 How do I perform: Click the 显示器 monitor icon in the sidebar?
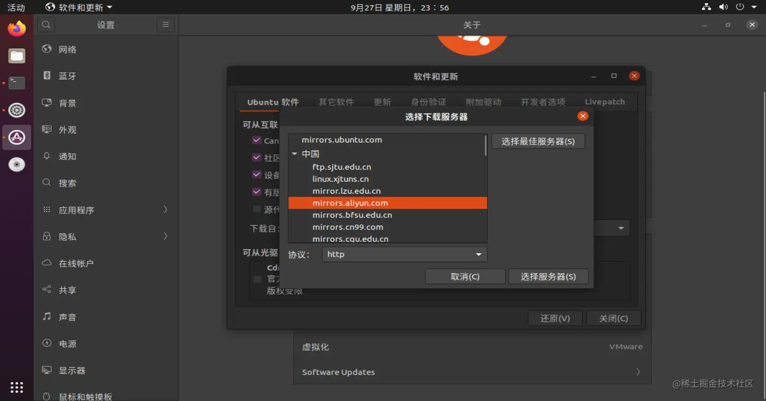[47, 370]
